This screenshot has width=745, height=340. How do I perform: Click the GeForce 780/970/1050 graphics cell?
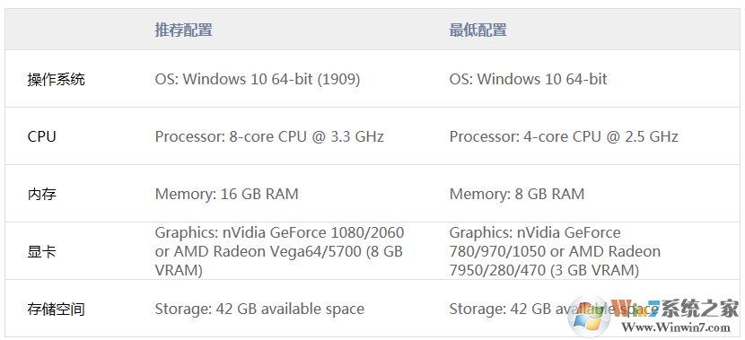(x=555, y=251)
